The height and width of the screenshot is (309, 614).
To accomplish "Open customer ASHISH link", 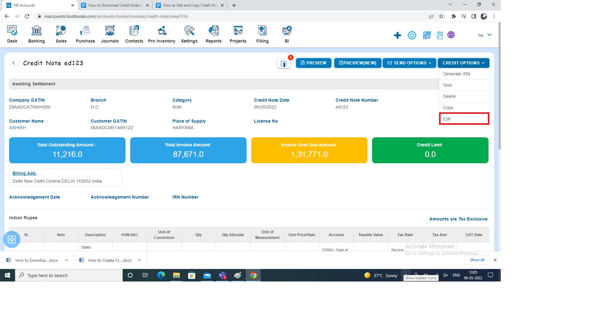I will [18, 128].
